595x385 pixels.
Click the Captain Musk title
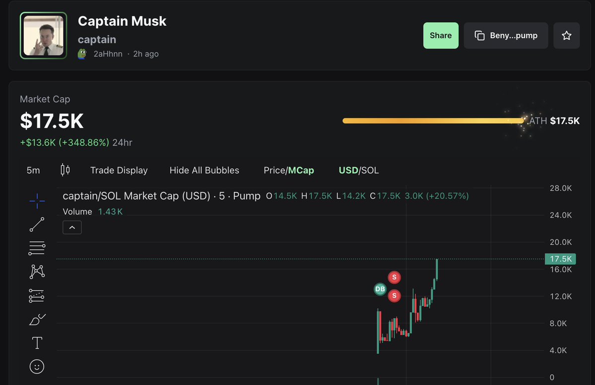[122, 21]
